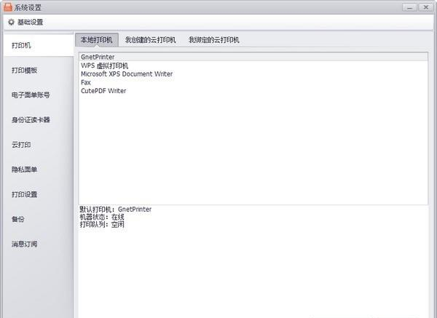This screenshot has height=318, width=437.
Task: Select GnetPrinter in the printer list
Action: (x=253, y=57)
